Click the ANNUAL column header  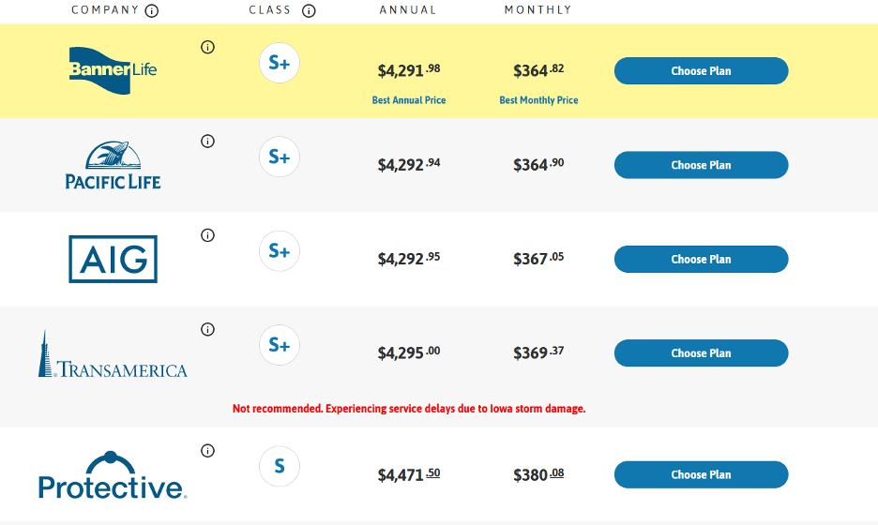(x=408, y=10)
